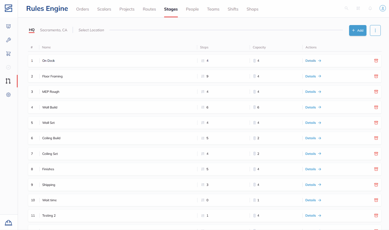Image resolution: width=389 pixels, height=230 pixels.
Task: Click the Sacramento, CA location text
Action: pos(54,30)
